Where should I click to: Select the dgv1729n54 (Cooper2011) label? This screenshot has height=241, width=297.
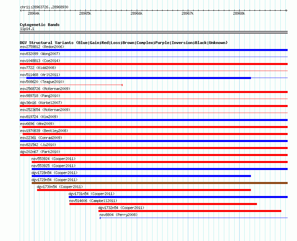(54, 180)
